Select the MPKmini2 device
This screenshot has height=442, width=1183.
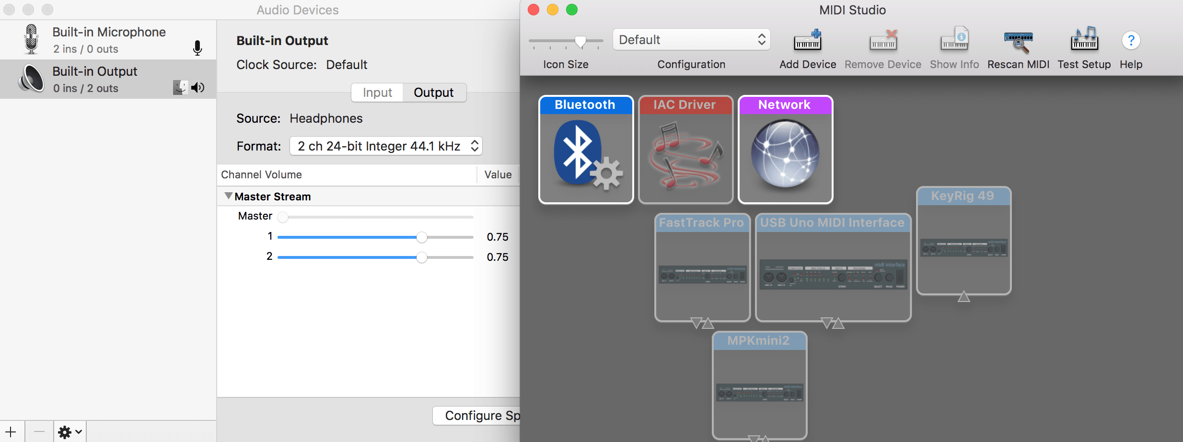click(759, 385)
